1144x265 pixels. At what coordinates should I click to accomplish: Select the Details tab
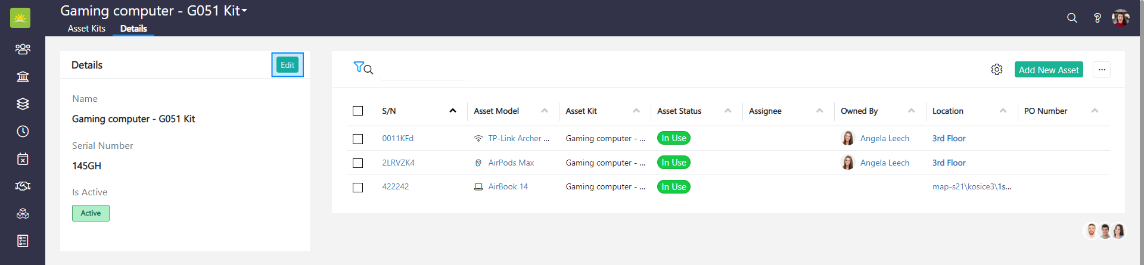(x=133, y=29)
